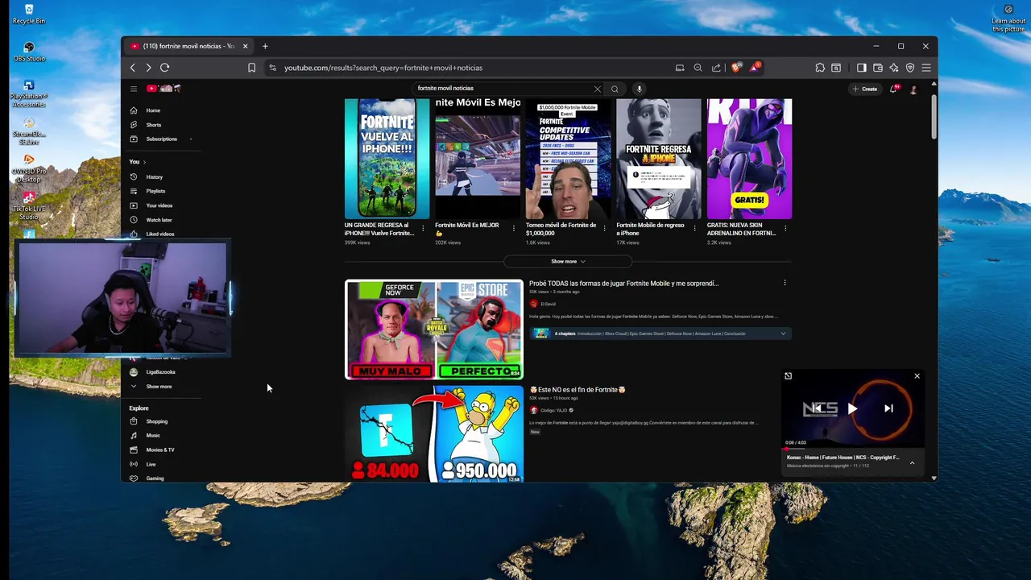Open browser main menu hamburger
Image resolution: width=1031 pixels, height=580 pixels.
(926, 68)
